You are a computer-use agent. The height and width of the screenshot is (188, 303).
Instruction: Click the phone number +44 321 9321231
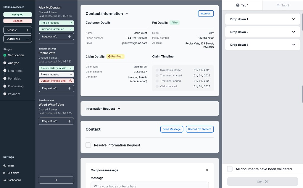tap(137, 38)
